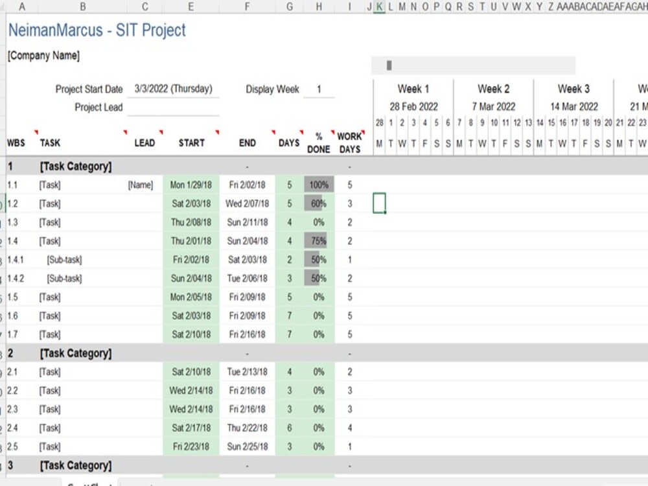Image resolution: width=648 pixels, height=486 pixels.
Task: Select start date Mon 2/05/18 in row 1.5
Action: [191, 297]
